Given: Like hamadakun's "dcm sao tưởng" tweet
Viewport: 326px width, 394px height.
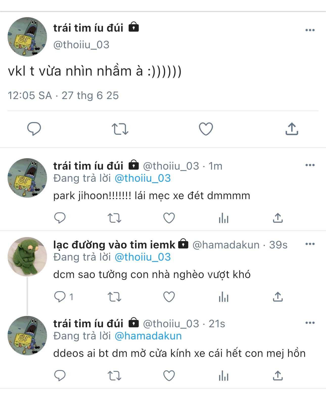Looking at the screenshot, I should coord(169,297).
